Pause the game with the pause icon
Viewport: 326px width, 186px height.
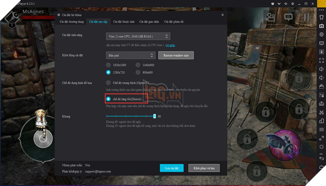[x=306, y=17]
